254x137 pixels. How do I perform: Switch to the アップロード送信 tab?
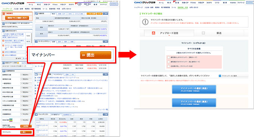tap(169, 33)
